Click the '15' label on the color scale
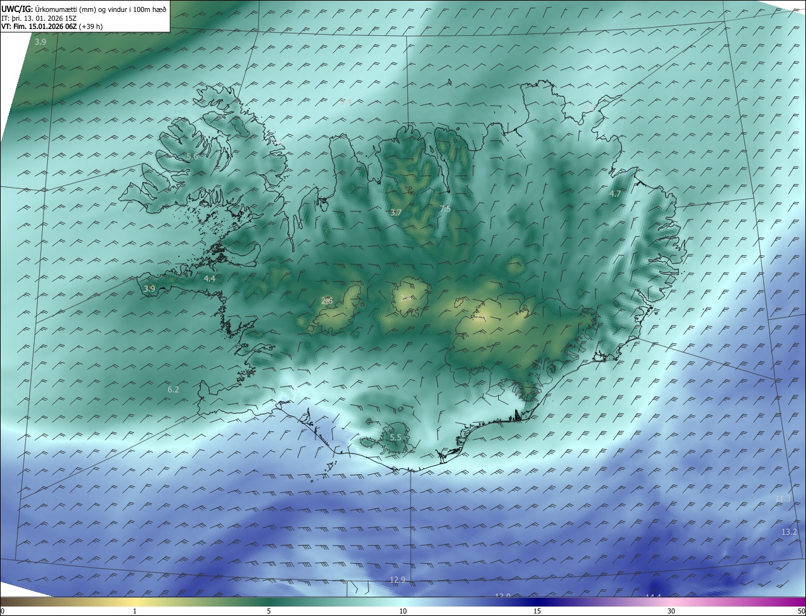 pos(536,611)
